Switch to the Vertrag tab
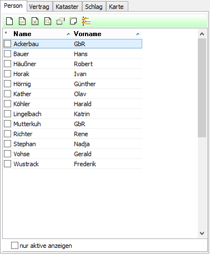This screenshot has height=254, width=210. [x=39, y=7]
